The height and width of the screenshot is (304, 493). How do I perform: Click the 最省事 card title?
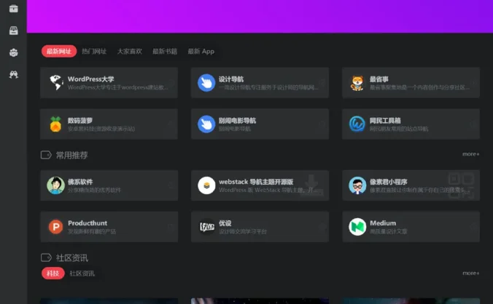(379, 79)
